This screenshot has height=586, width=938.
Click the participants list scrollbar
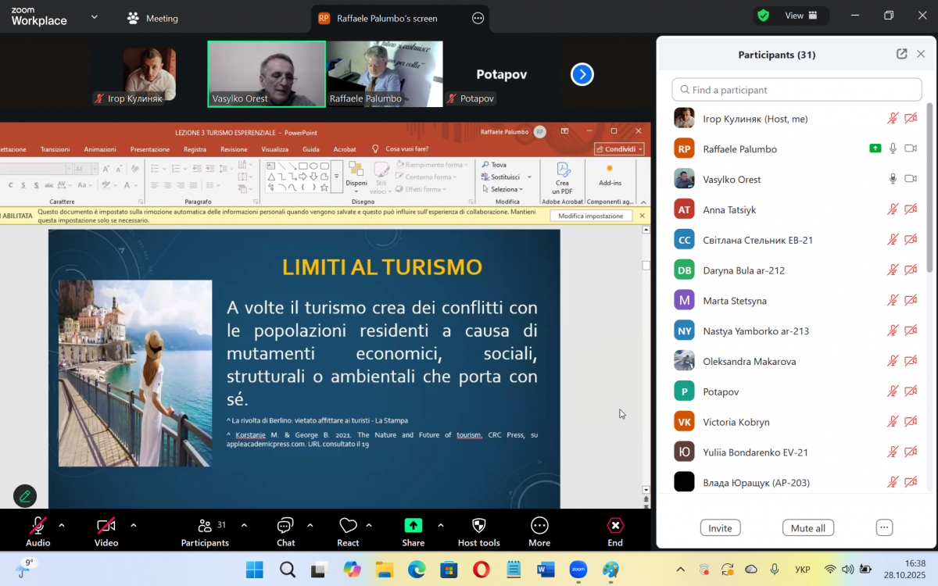click(x=929, y=188)
